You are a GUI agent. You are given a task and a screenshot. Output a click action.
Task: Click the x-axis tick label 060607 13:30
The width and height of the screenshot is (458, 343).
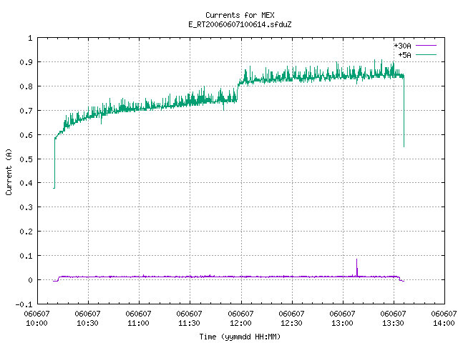pos(393,318)
